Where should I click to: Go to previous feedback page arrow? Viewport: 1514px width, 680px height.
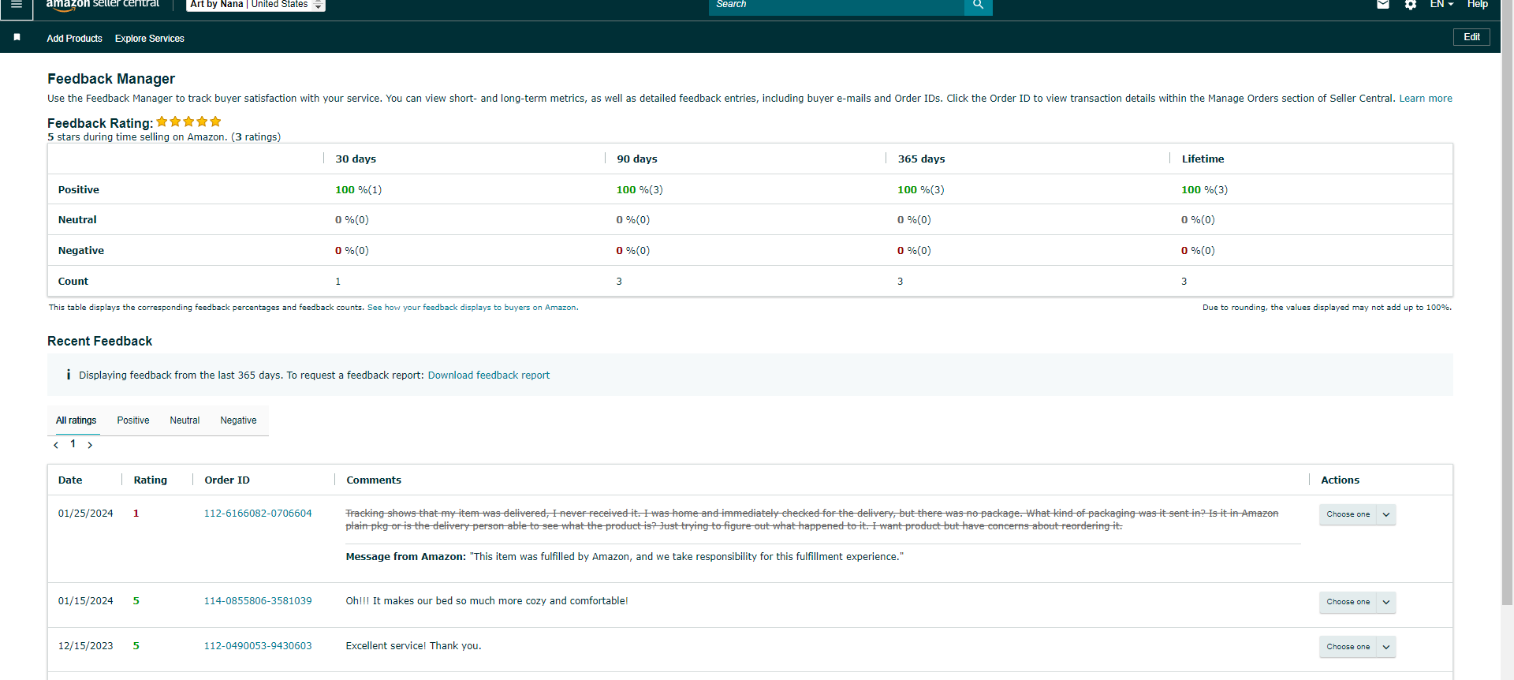[x=56, y=445]
